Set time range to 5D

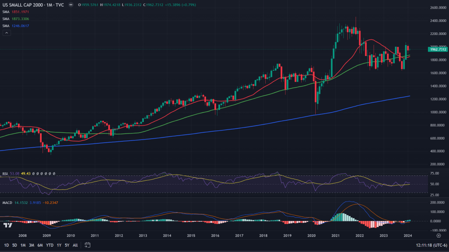15,245
